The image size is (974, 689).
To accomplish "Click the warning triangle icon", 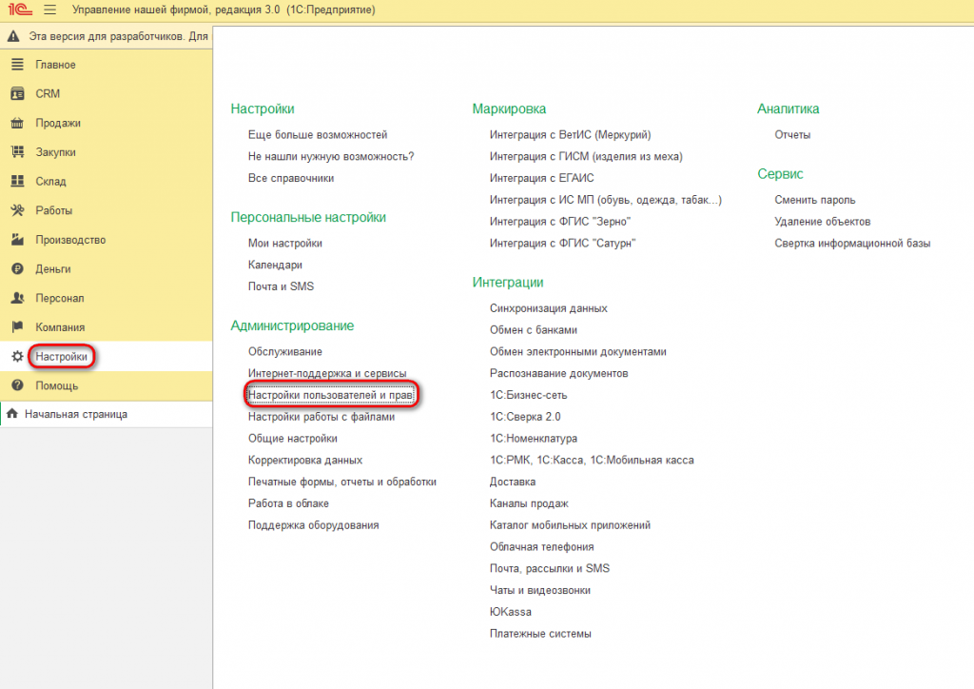I will point(13,37).
